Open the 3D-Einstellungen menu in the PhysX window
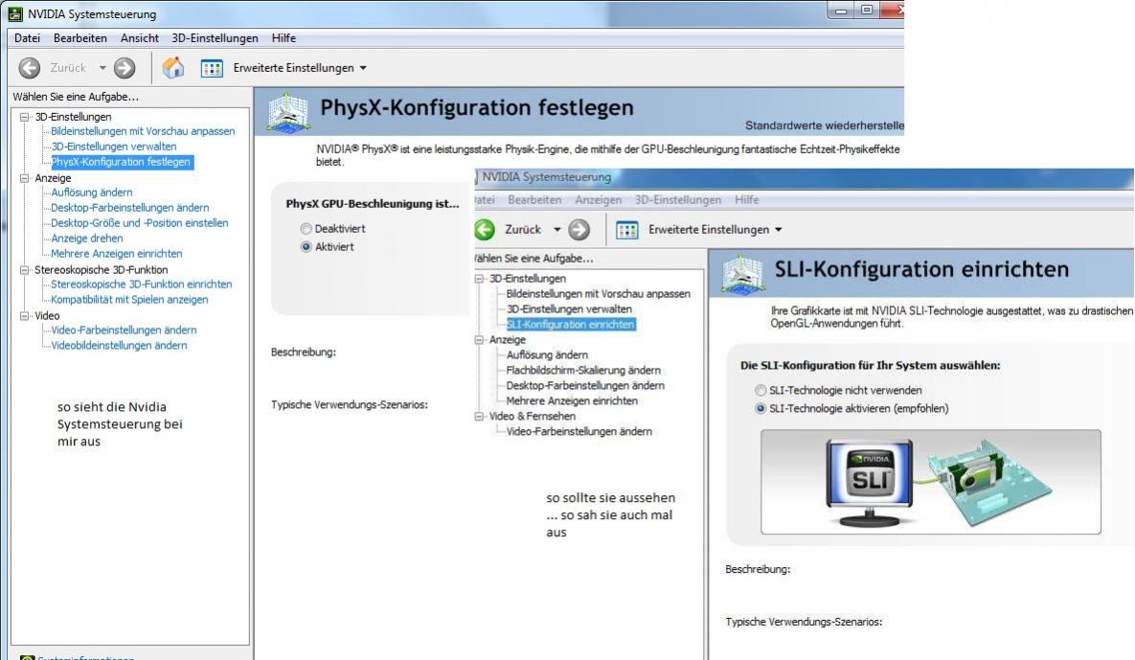 [215, 38]
